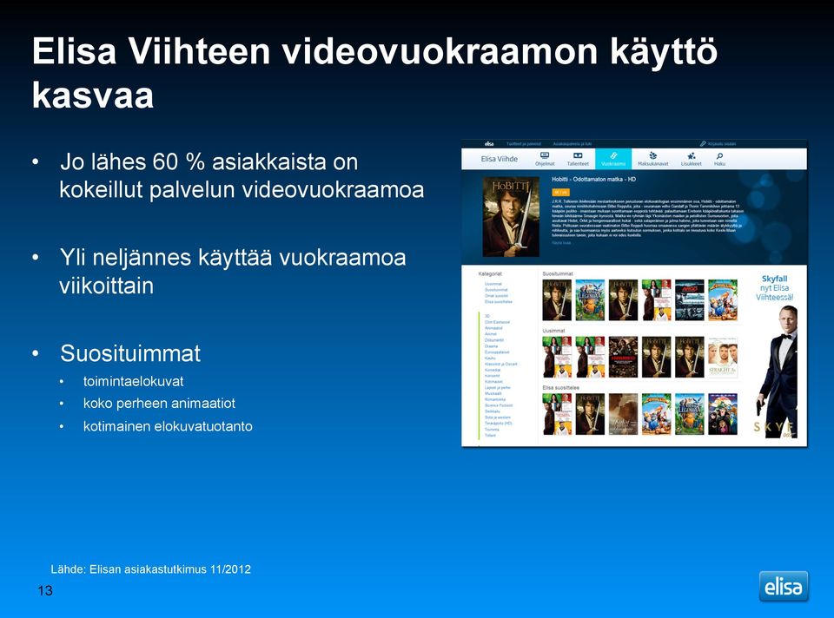
Task: Click the orange rent price button
Action: point(560,192)
